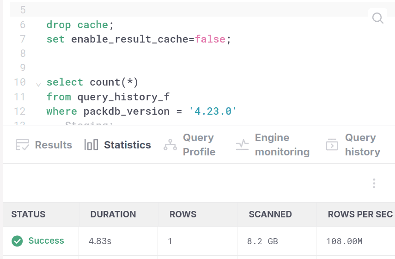Click the 'from query_history_f' line
395x259 pixels.
(108, 97)
